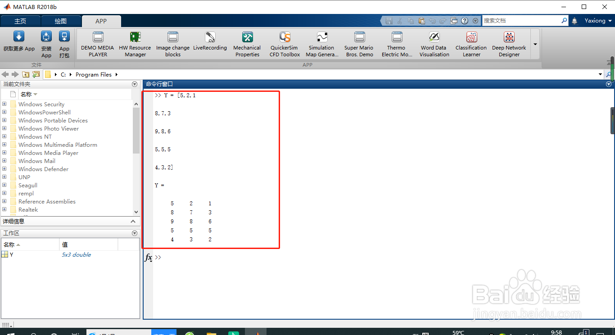615x335 pixels.
Task: Collapse the details panel chevron
Action: pyautogui.click(x=133, y=221)
